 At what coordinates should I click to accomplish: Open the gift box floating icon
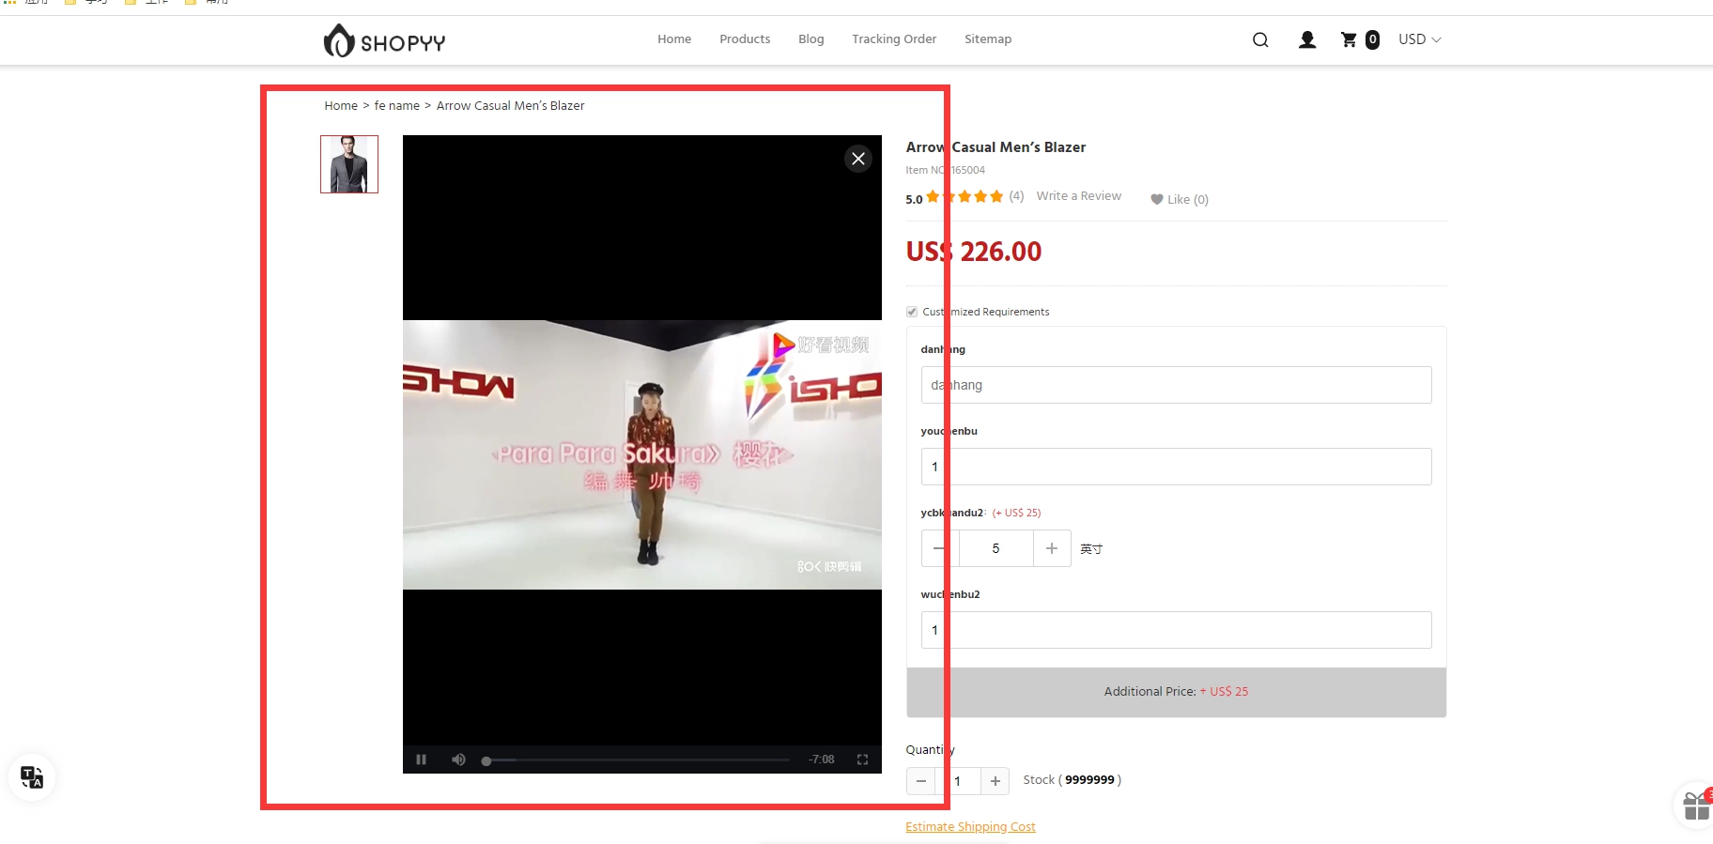point(1695,806)
